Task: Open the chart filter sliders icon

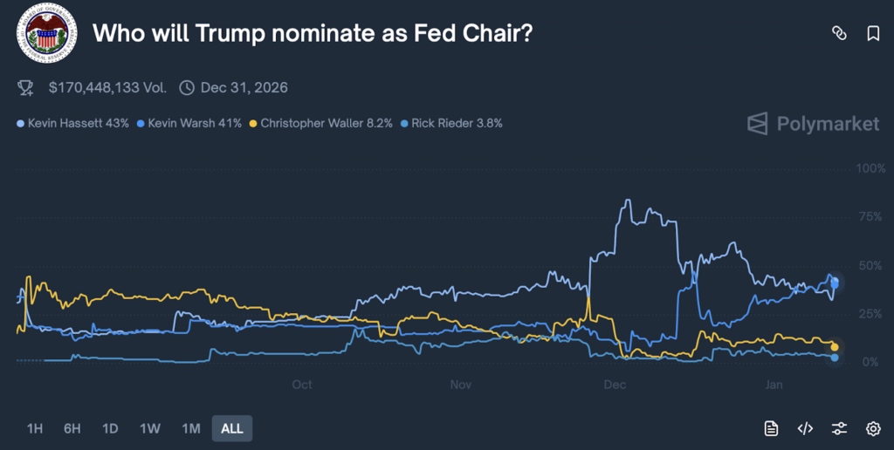Action: [x=839, y=428]
